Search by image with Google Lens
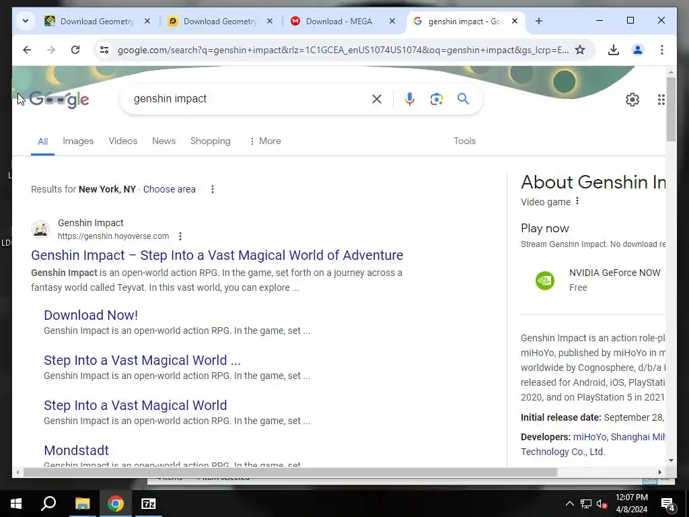Screen dimensions: 689x517 (x=436, y=99)
